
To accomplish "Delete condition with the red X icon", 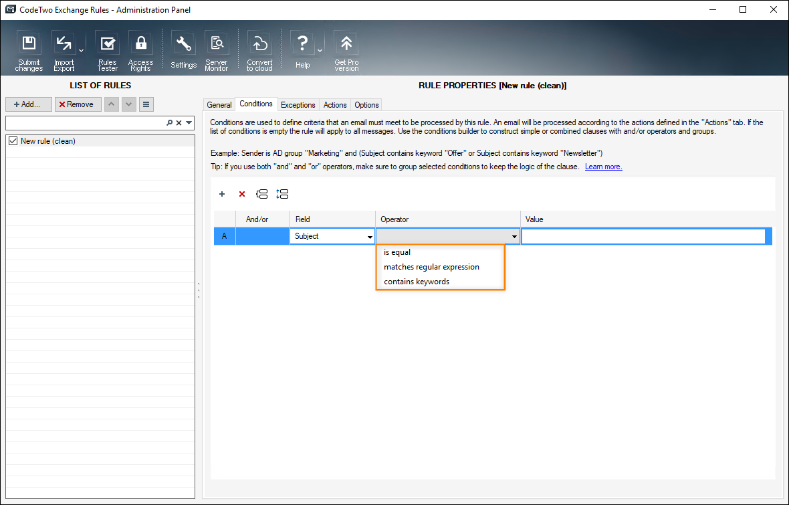I will click(x=242, y=194).
